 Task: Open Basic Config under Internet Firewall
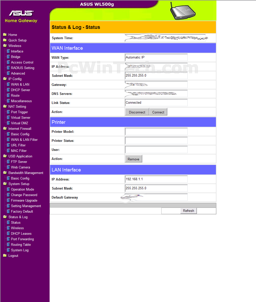point(20,134)
